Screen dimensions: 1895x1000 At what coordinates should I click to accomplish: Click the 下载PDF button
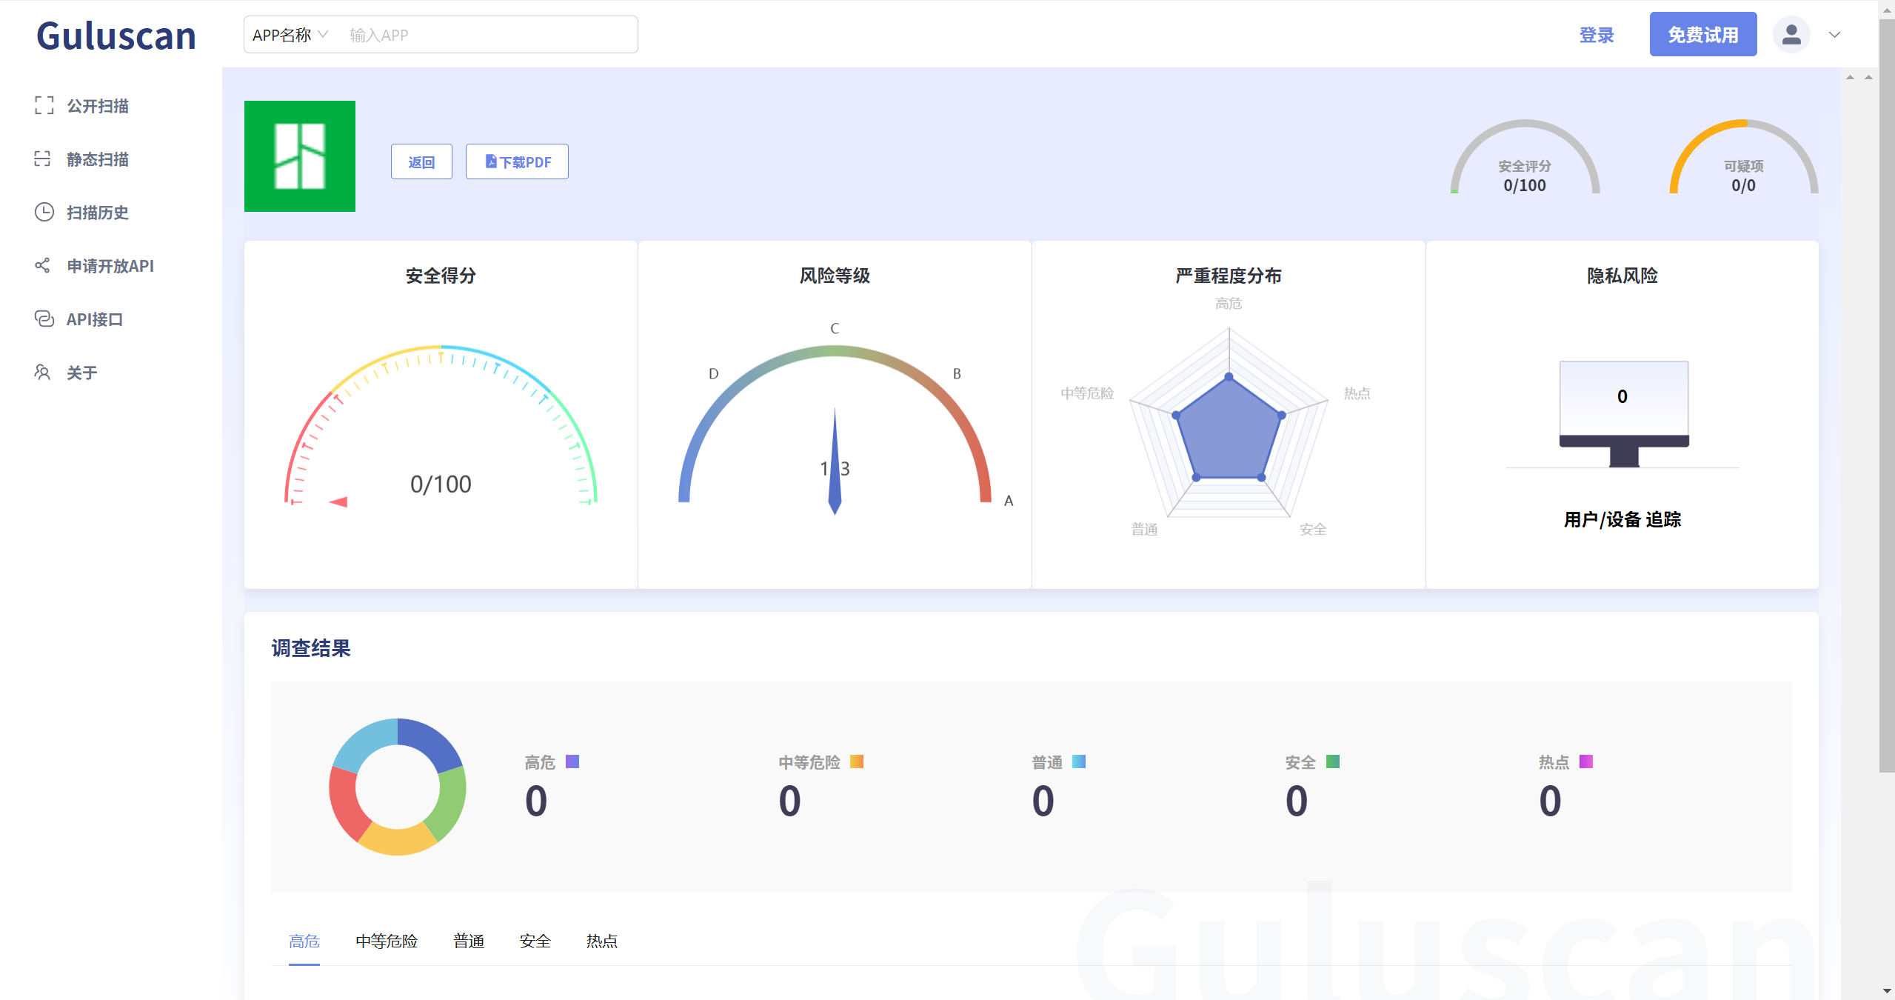click(x=517, y=162)
